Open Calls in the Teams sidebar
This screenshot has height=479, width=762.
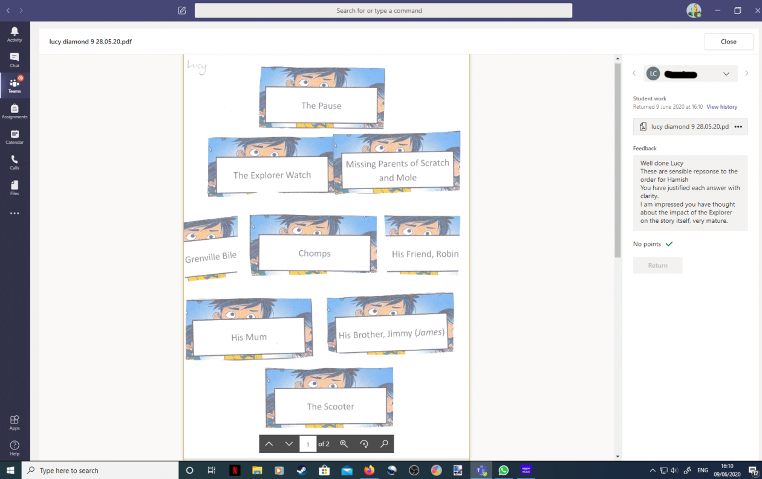coord(15,162)
